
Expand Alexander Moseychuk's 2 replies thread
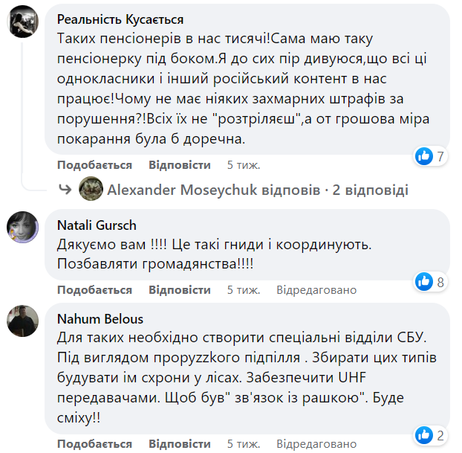258,190
